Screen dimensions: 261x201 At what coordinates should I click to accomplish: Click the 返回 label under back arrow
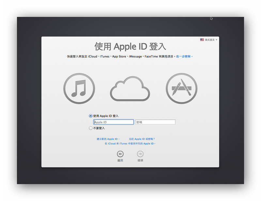click(x=120, y=160)
